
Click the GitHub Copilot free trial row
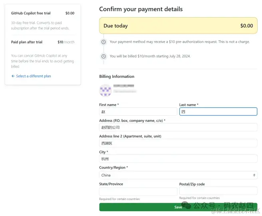(42, 13)
